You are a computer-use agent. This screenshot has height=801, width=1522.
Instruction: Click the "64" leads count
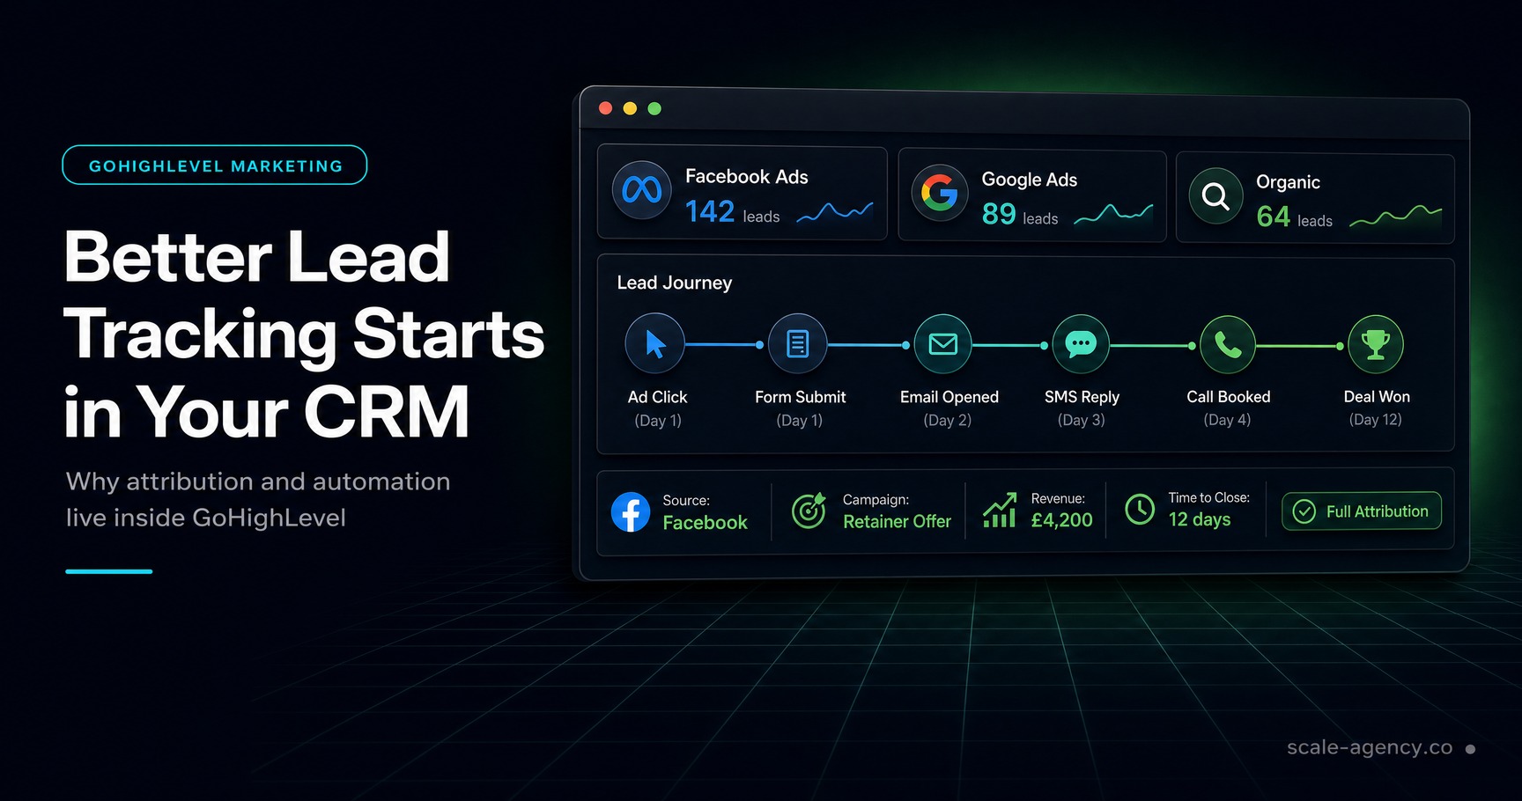pyautogui.click(x=1274, y=217)
